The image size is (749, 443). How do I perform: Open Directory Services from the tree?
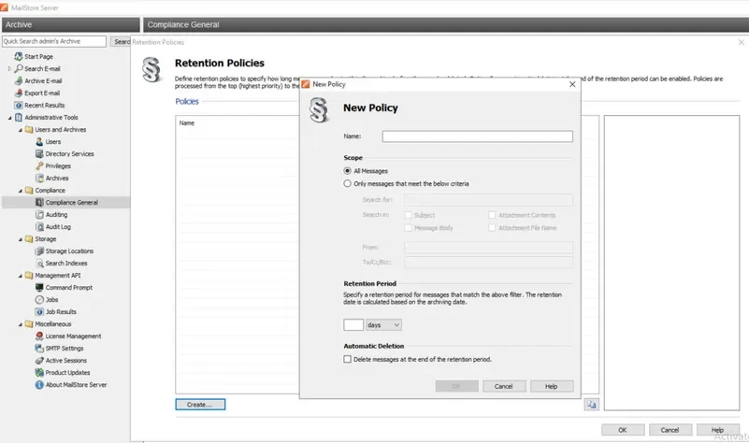(69, 154)
